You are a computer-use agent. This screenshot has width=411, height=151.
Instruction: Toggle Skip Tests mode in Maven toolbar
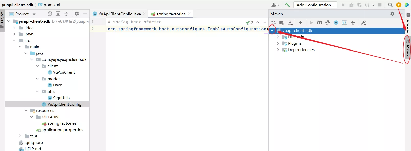click(x=328, y=23)
